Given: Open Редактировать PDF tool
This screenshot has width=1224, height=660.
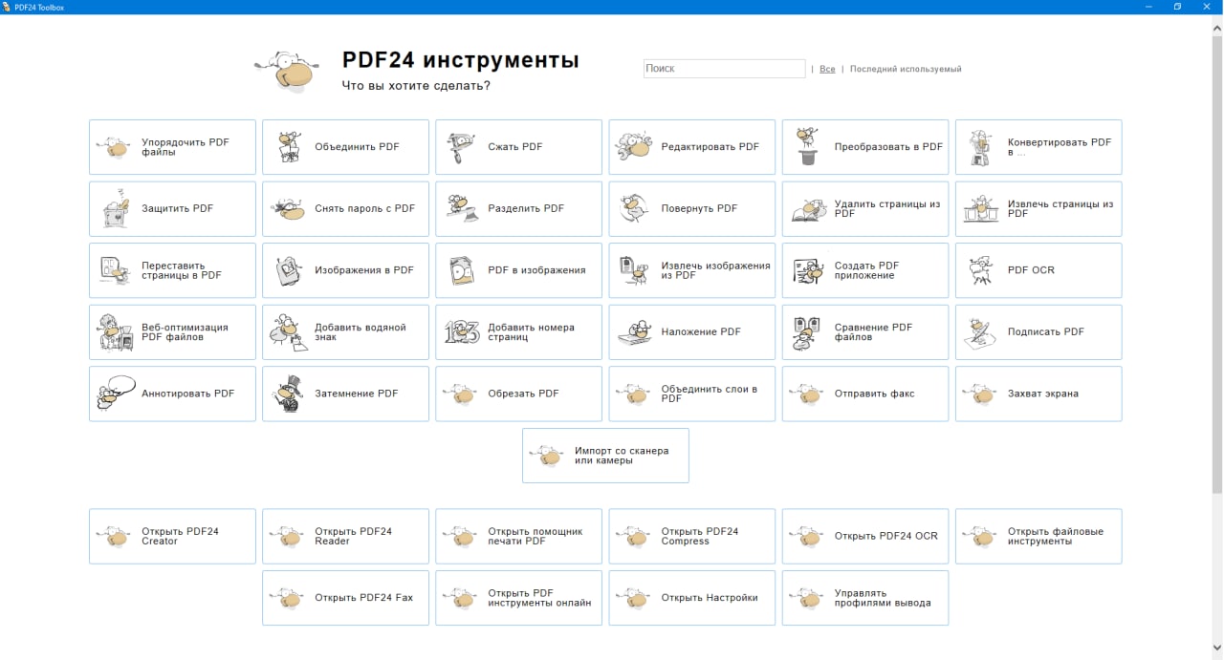Looking at the screenshot, I should pos(691,147).
